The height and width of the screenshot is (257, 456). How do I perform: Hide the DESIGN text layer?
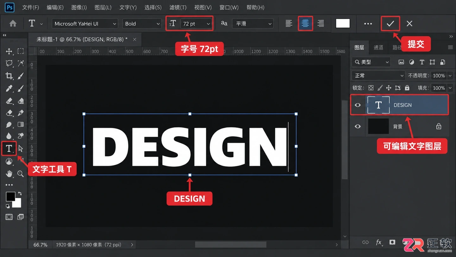(x=358, y=105)
